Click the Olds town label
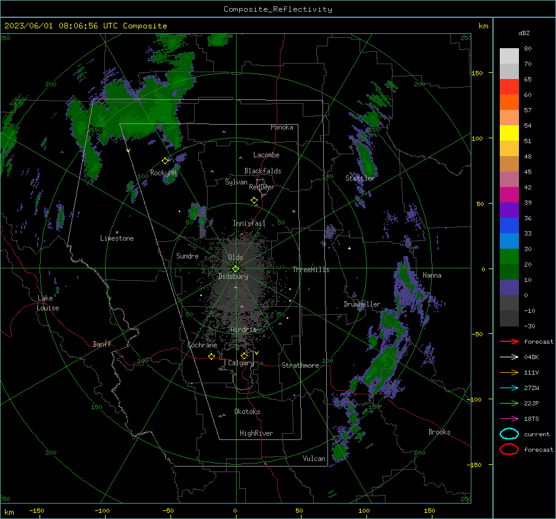The width and height of the screenshot is (556, 519). click(x=235, y=257)
